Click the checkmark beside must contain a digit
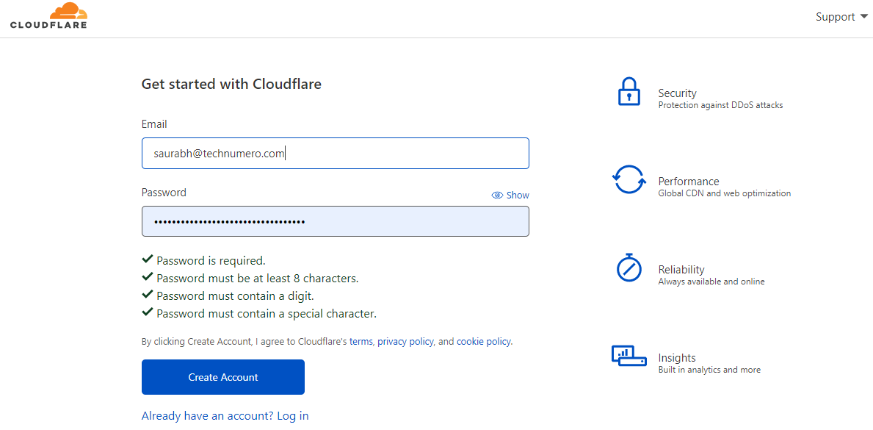This screenshot has width=873, height=430. click(148, 295)
